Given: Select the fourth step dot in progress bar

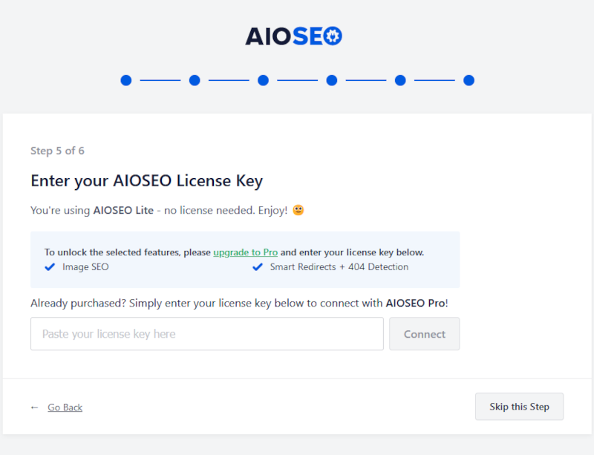Looking at the screenshot, I should [332, 80].
